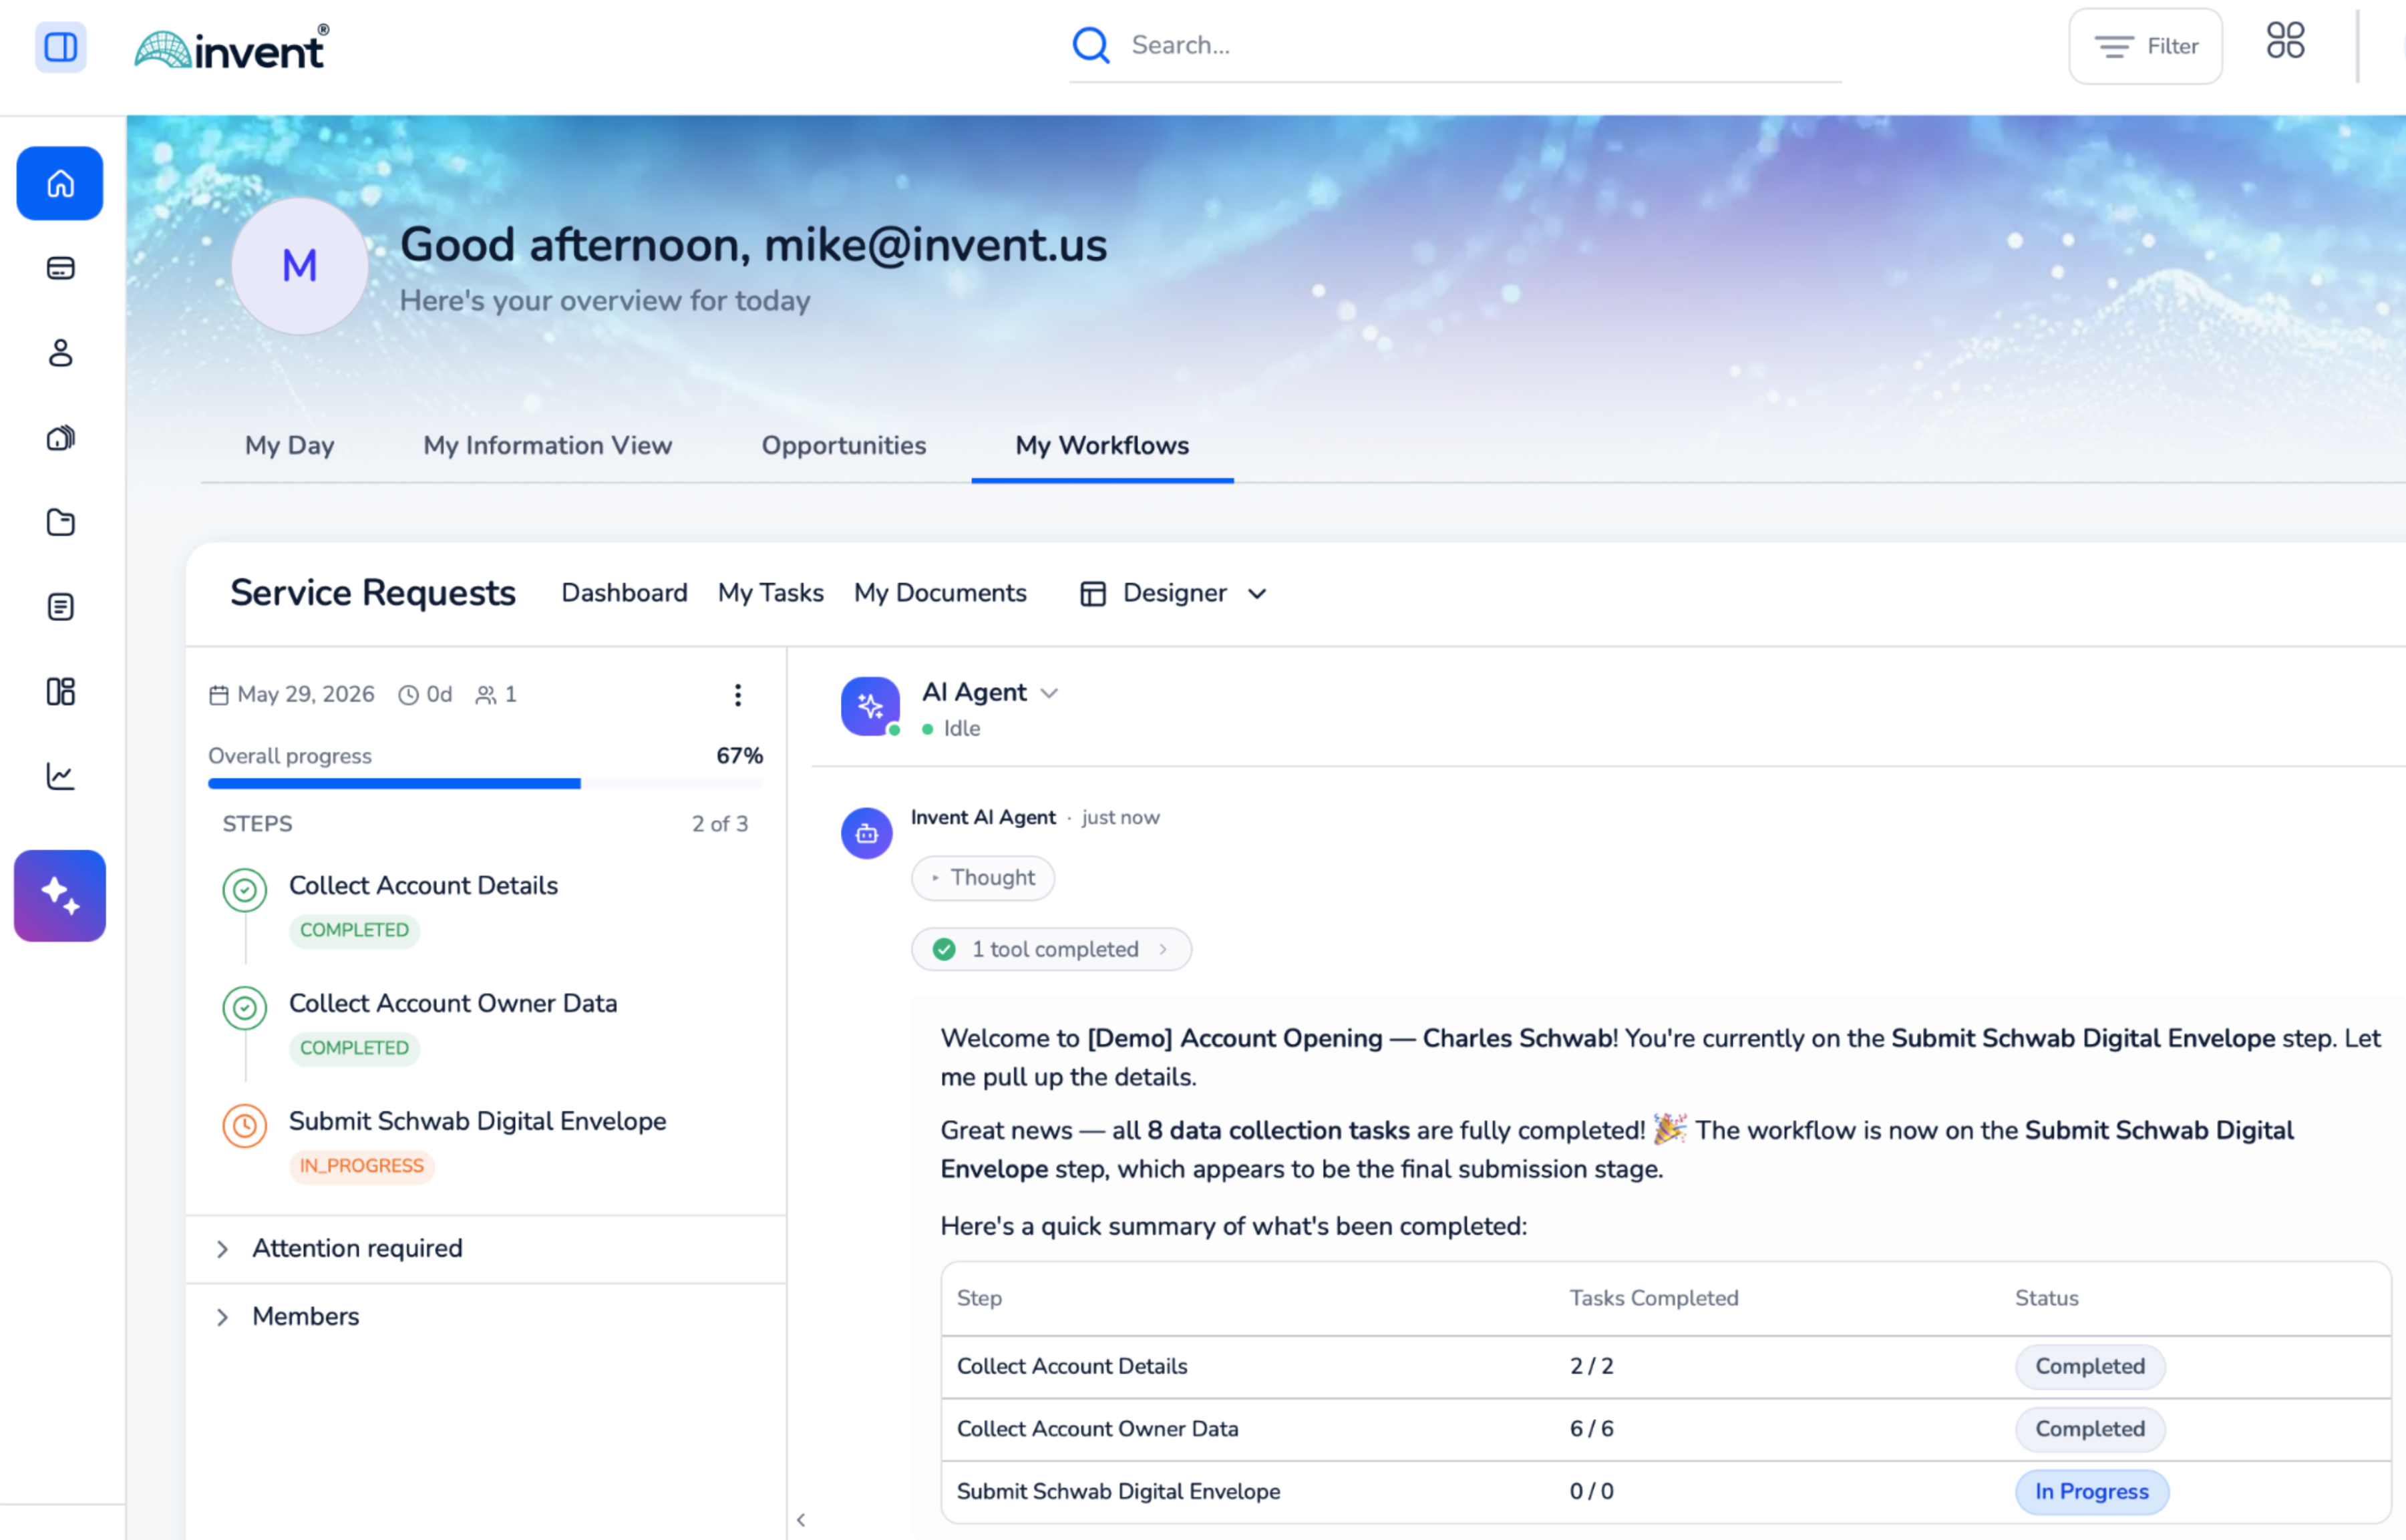Switch to the My Day tab
2406x1540 pixels.
point(290,445)
